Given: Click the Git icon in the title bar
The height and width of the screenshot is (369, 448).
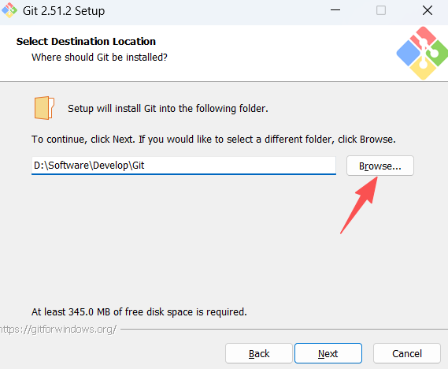Looking at the screenshot, I should (9, 10).
